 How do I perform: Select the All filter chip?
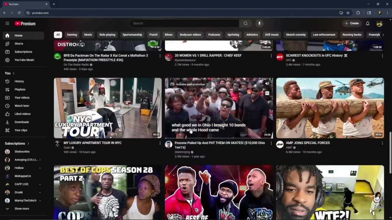coord(58,35)
